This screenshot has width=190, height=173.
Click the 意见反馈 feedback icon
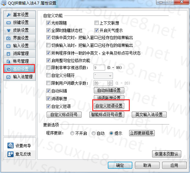coord(11,154)
